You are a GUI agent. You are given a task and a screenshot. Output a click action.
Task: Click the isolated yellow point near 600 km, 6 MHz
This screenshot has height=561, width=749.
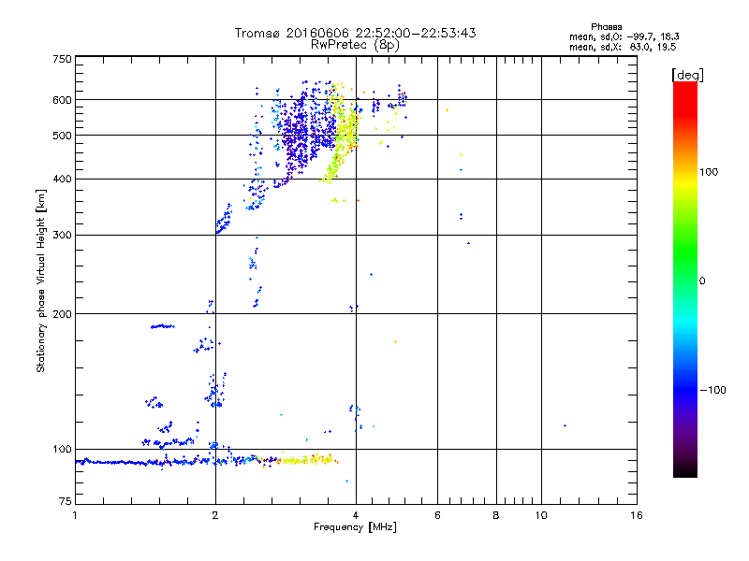pyautogui.click(x=448, y=110)
